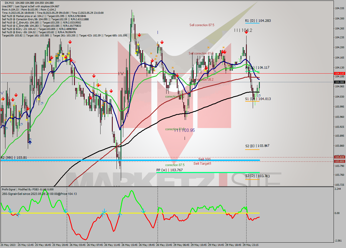Click the 103.805 price tag on the axis
Viewport: 346px width, 248px height.
tap(339, 161)
